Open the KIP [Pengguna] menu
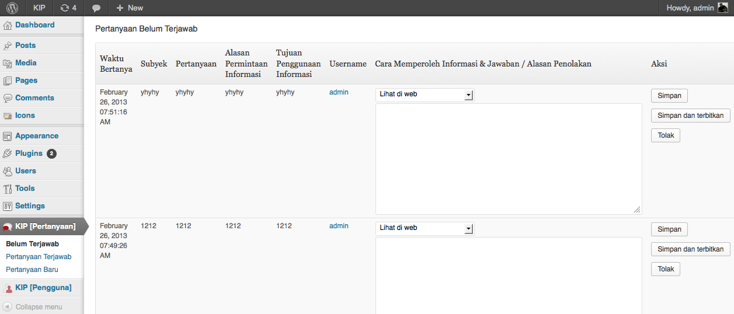 pos(44,288)
